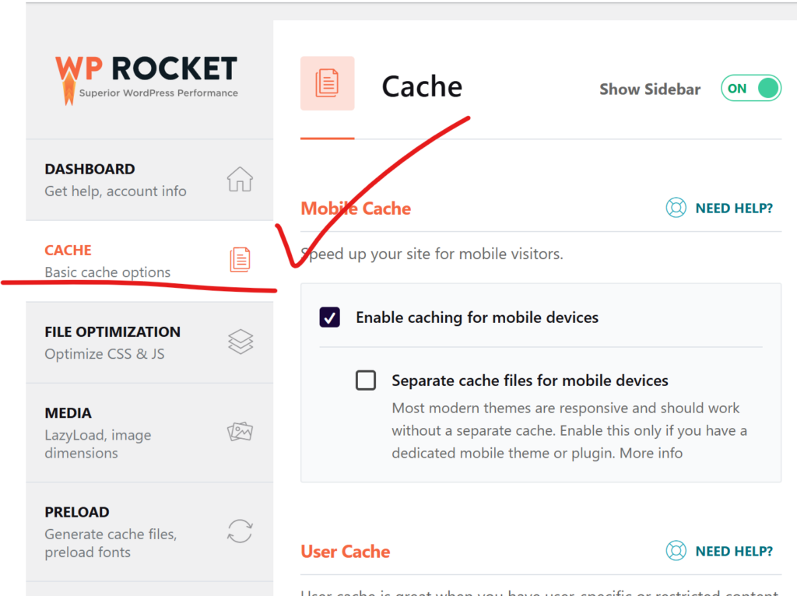Click the Cache document icon in sidebar
797x596 pixels.
(x=240, y=260)
